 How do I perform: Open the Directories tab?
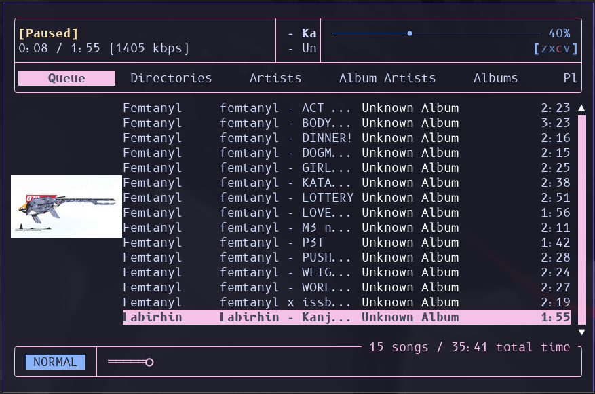coord(171,78)
